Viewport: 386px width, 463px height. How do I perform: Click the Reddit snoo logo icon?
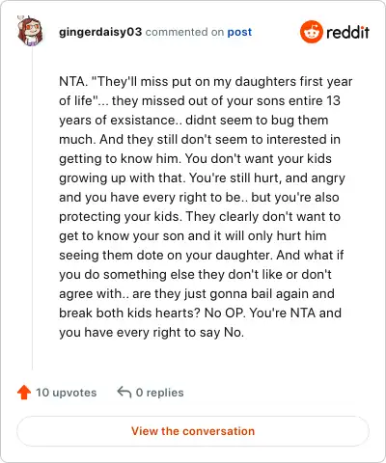pos(311,32)
